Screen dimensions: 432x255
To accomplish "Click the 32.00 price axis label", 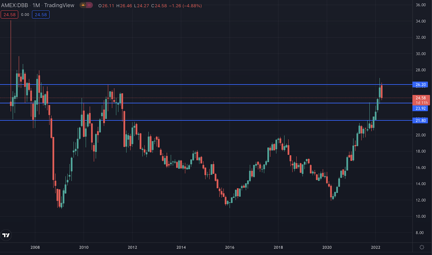I will click(421, 37).
